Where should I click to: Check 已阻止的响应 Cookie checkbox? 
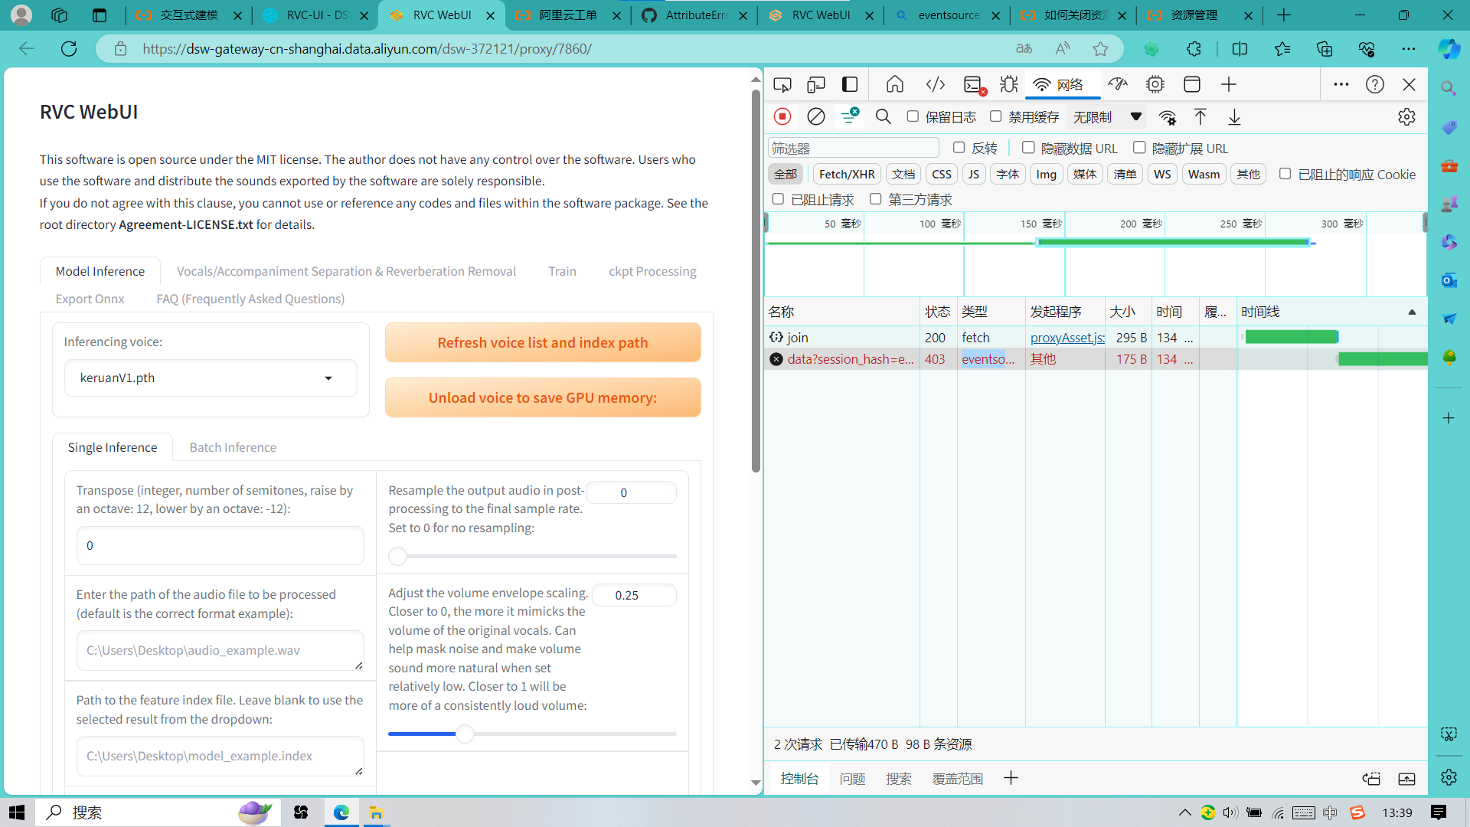[1285, 174]
